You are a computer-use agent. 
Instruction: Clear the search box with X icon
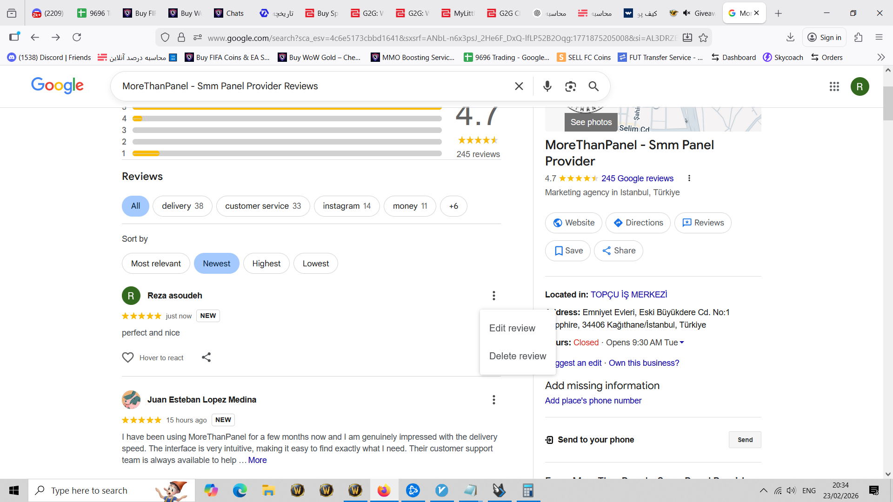click(519, 86)
